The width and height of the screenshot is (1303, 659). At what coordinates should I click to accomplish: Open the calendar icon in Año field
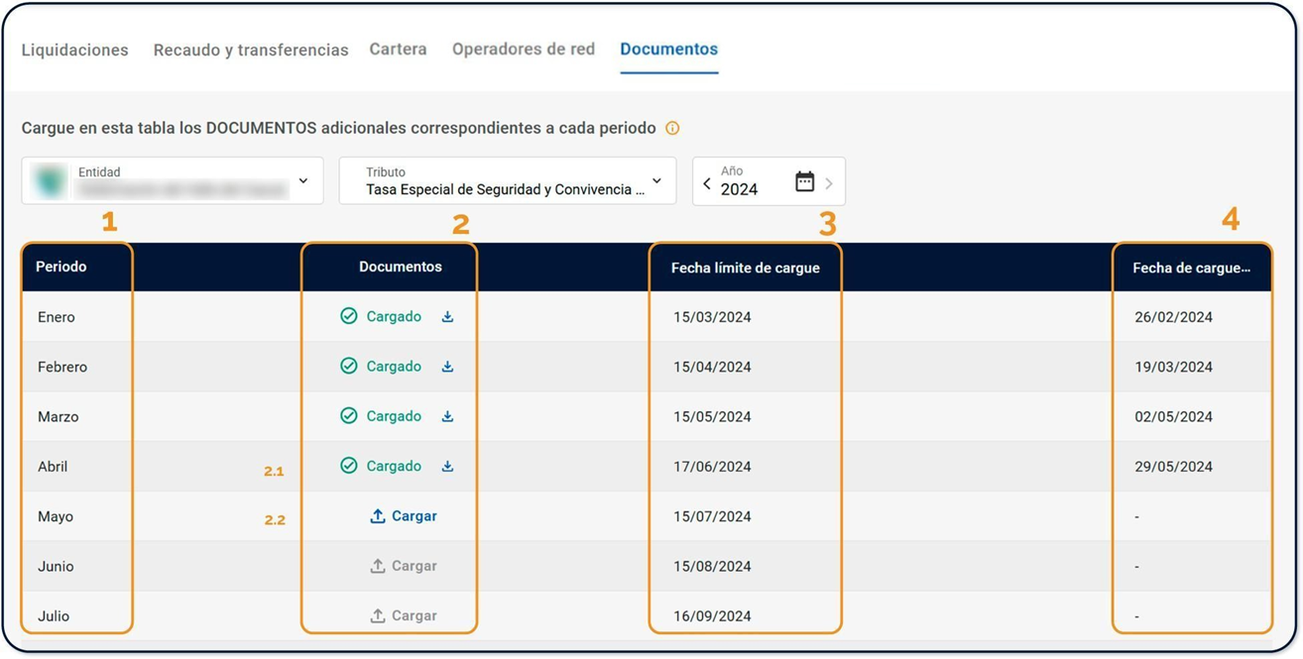804,181
